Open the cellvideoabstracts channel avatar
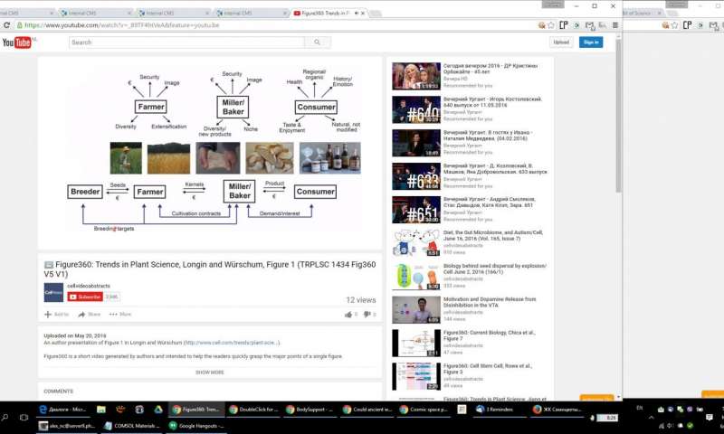 click(53, 293)
